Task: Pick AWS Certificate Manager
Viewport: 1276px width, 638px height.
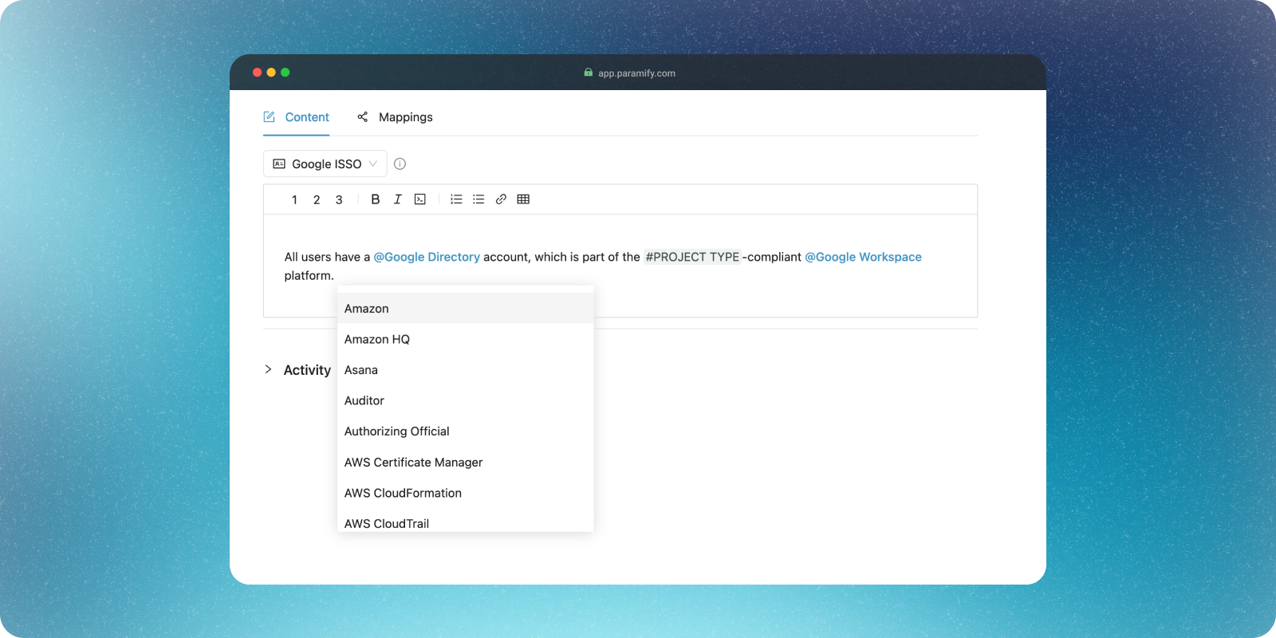Action: coord(466,463)
